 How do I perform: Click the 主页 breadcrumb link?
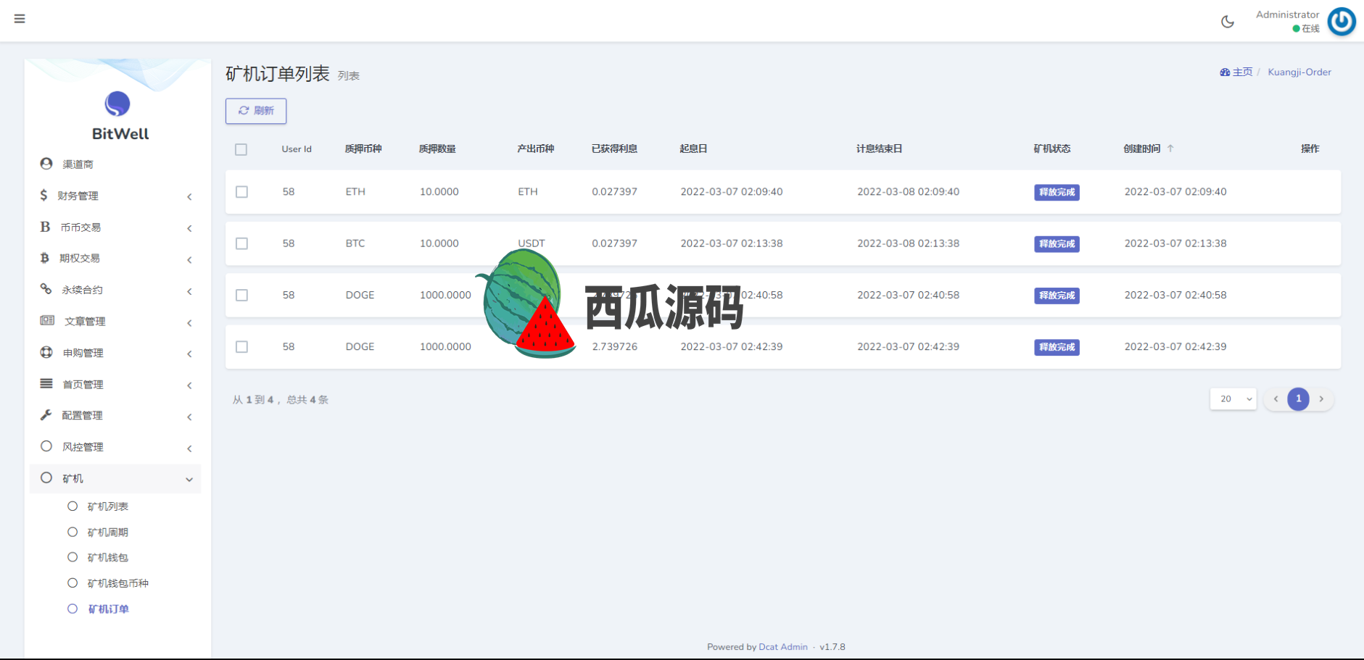(x=1242, y=72)
